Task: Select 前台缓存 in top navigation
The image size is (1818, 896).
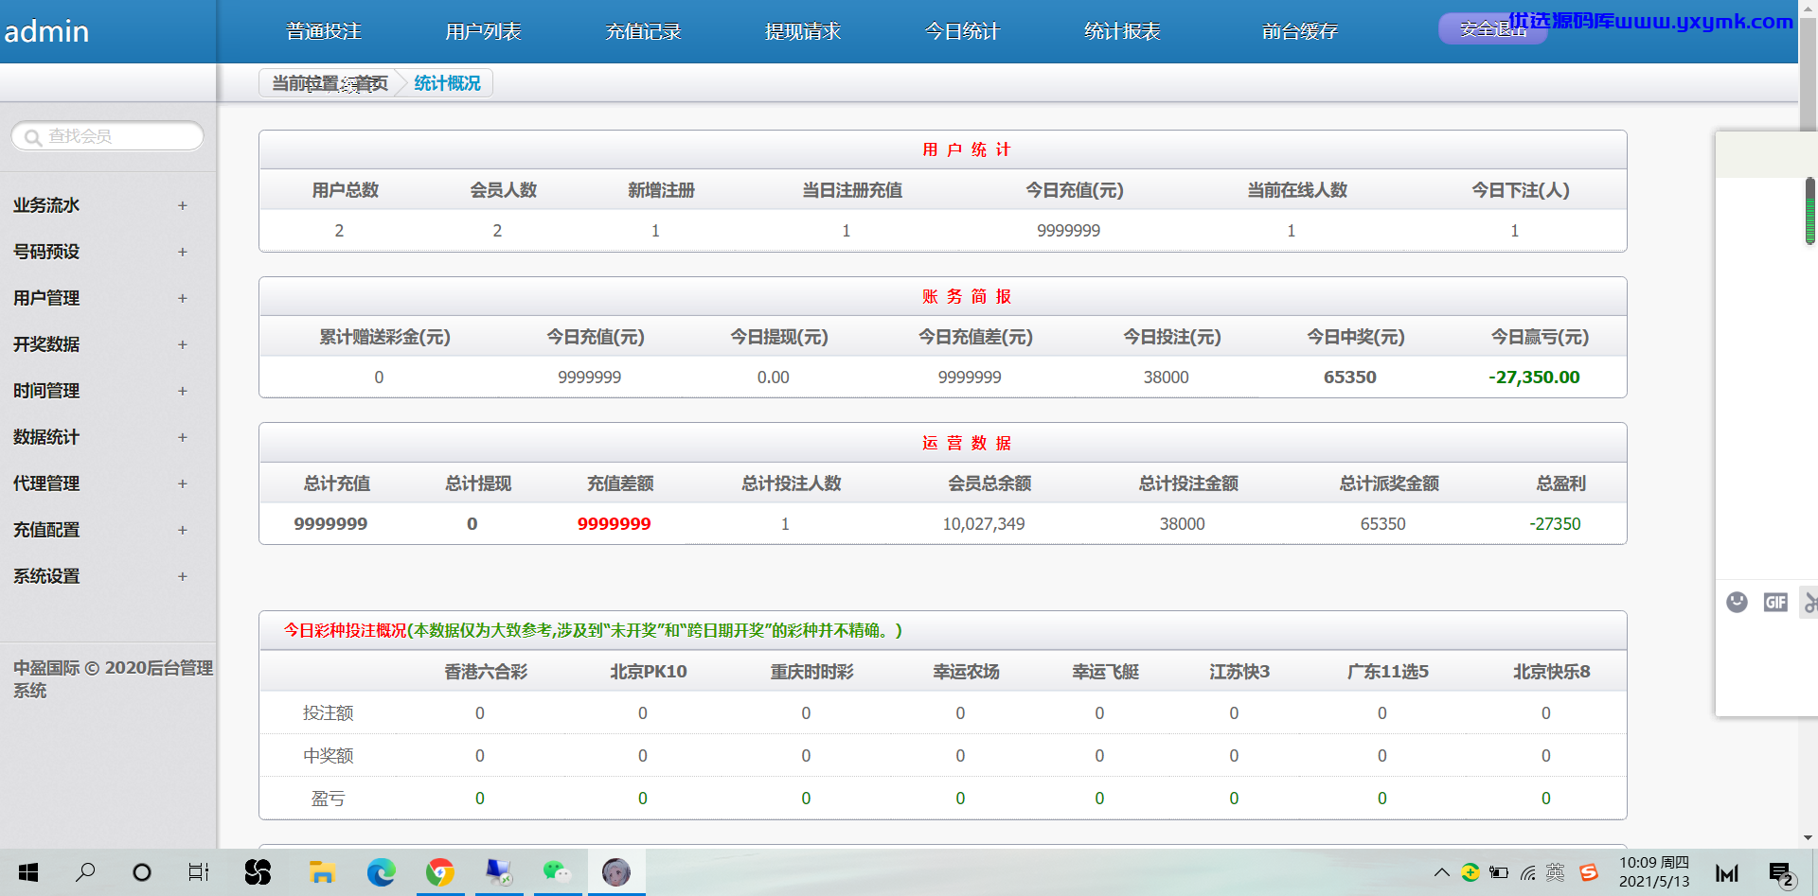Action: [x=1299, y=31]
